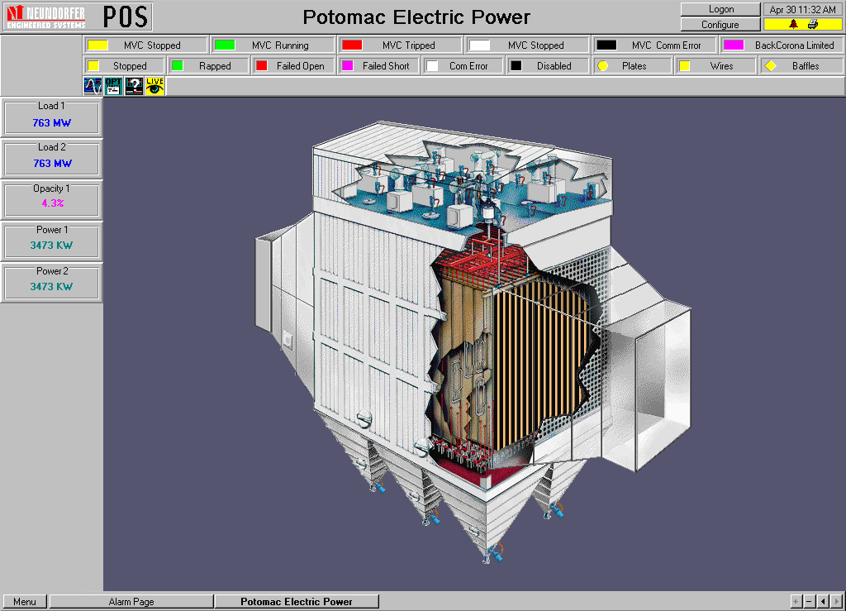The image size is (846, 611).
Task: Click the OPT options icon
Action: pos(113,86)
